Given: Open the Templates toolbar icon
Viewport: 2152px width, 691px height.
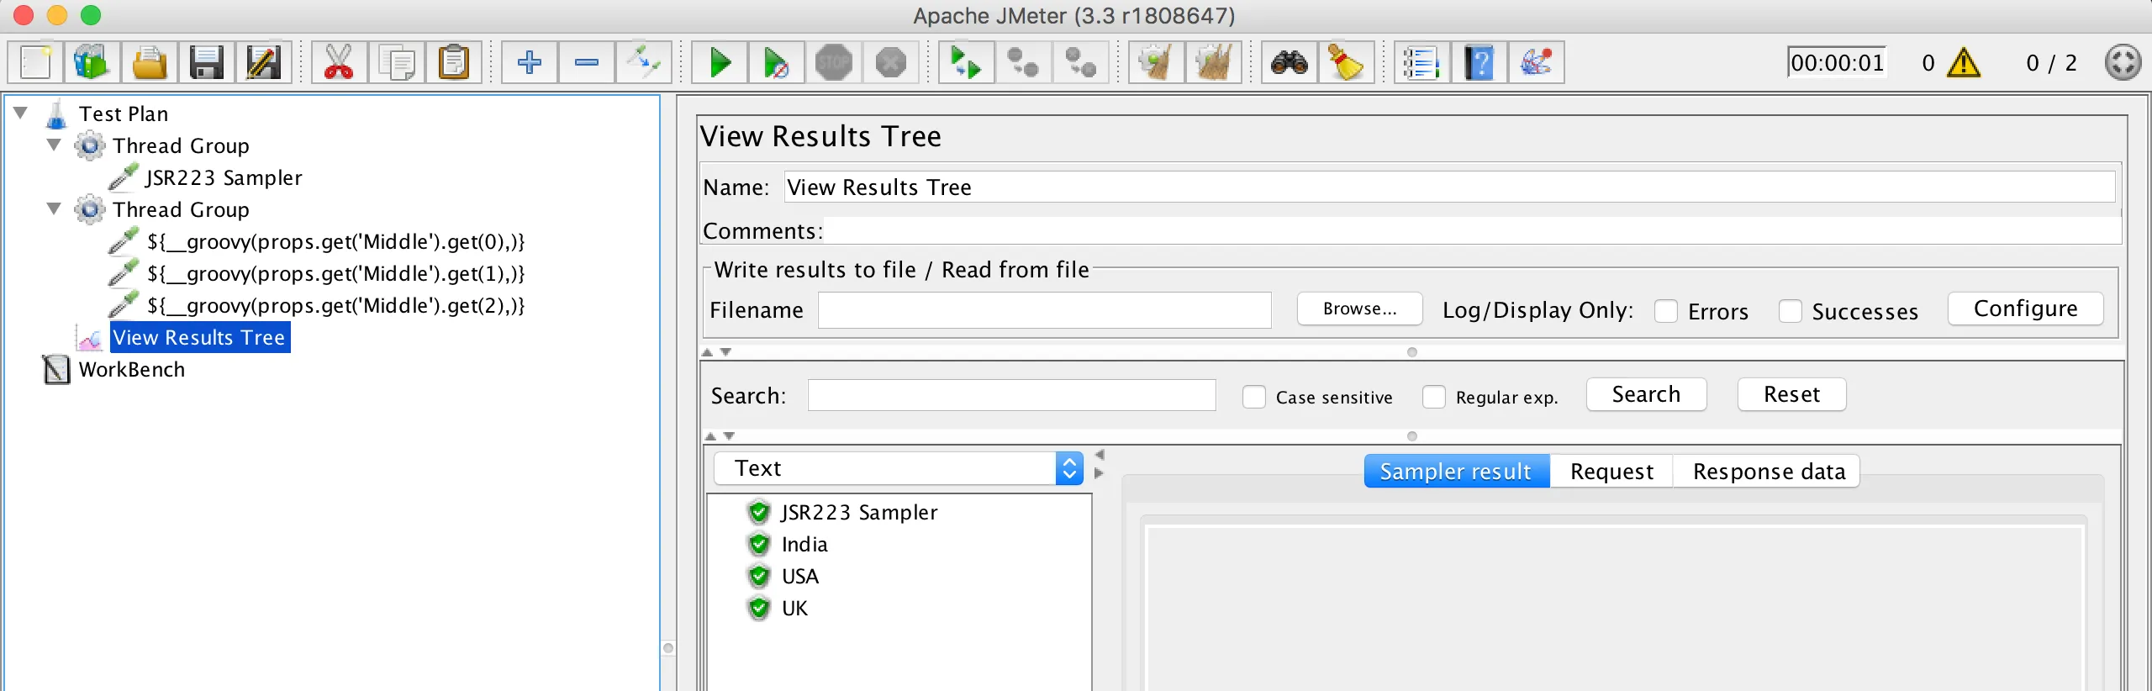Looking at the screenshot, I should (x=92, y=62).
